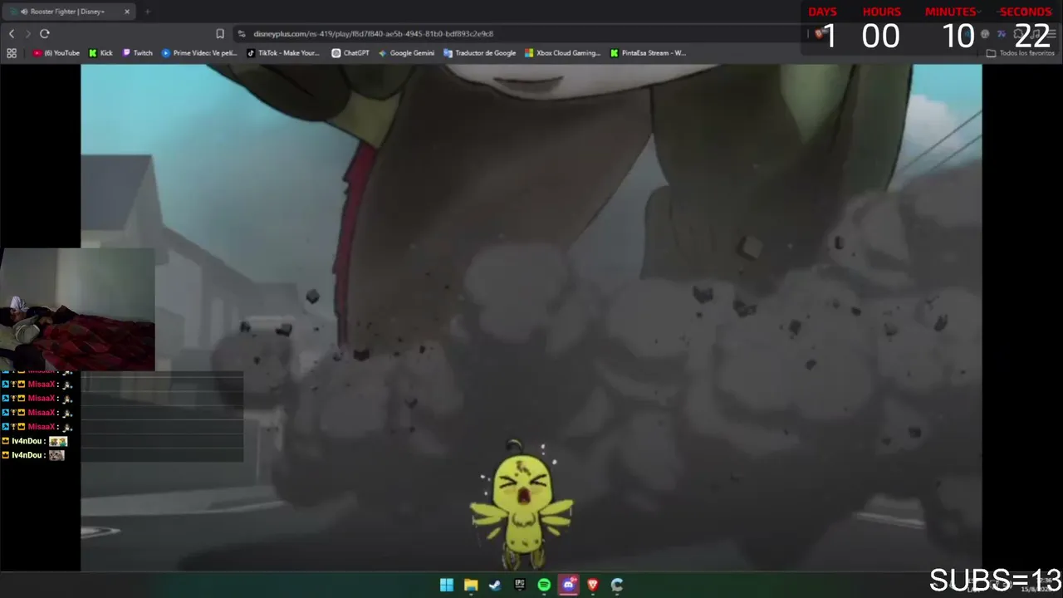Open the TikTok bookmark
1063x598 pixels.
[283, 53]
